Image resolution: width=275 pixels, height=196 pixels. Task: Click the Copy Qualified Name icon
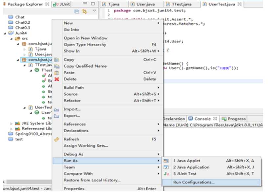tap(57, 66)
